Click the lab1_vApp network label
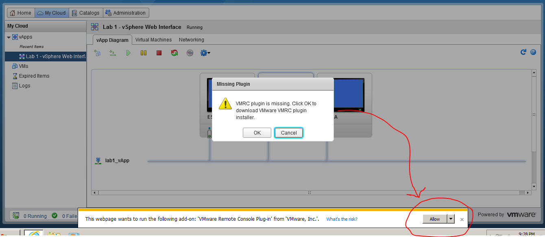The height and width of the screenshot is (237, 545). point(117,161)
